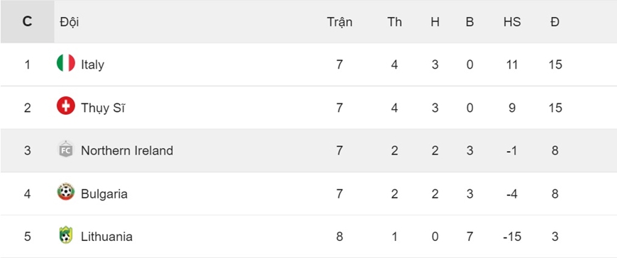Image resolution: width=617 pixels, height=258 pixels.
Task: Click the Đội column header
Action: click(x=70, y=22)
